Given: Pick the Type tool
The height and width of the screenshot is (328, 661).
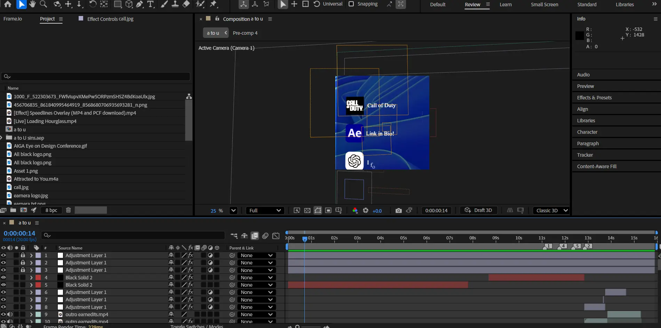Looking at the screenshot, I should (150, 4).
